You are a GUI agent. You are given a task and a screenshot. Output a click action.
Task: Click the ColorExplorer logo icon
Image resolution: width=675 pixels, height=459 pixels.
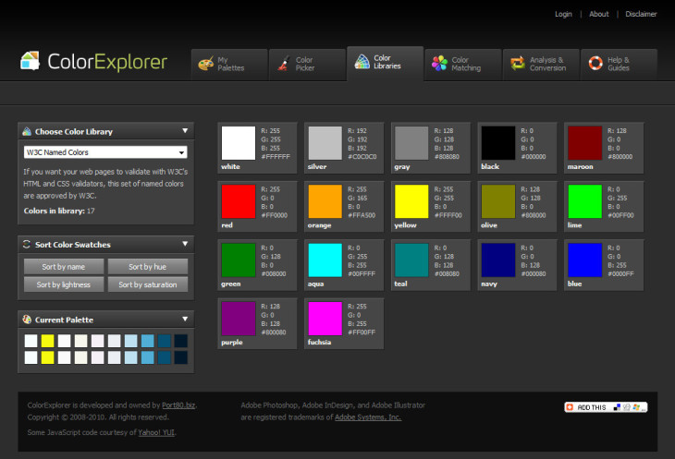coord(31,62)
